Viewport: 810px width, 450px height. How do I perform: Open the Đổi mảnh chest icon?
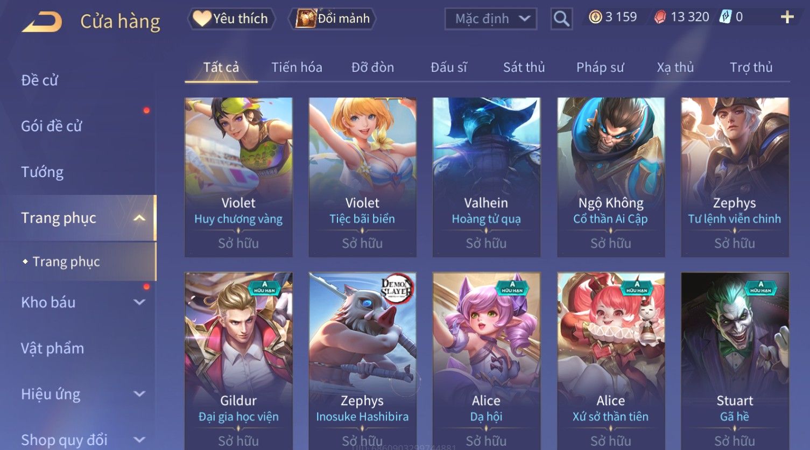(305, 18)
